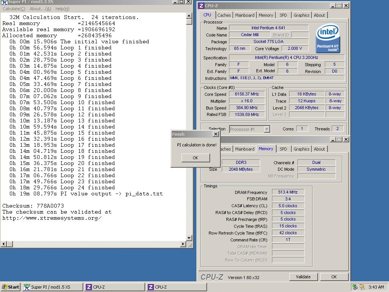The image size is (389, 292).
Task: Close the Finish dialog
Action: (216, 134)
